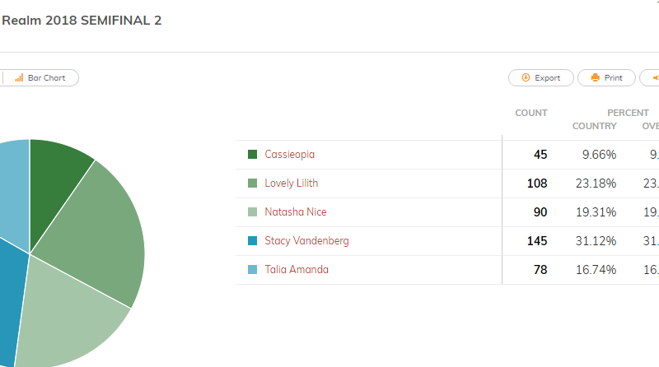Open the Stacy Vandenberg answer link
The height and width of the screenshot is (367, 659).
pyautogui.click(x=306, y=240)
